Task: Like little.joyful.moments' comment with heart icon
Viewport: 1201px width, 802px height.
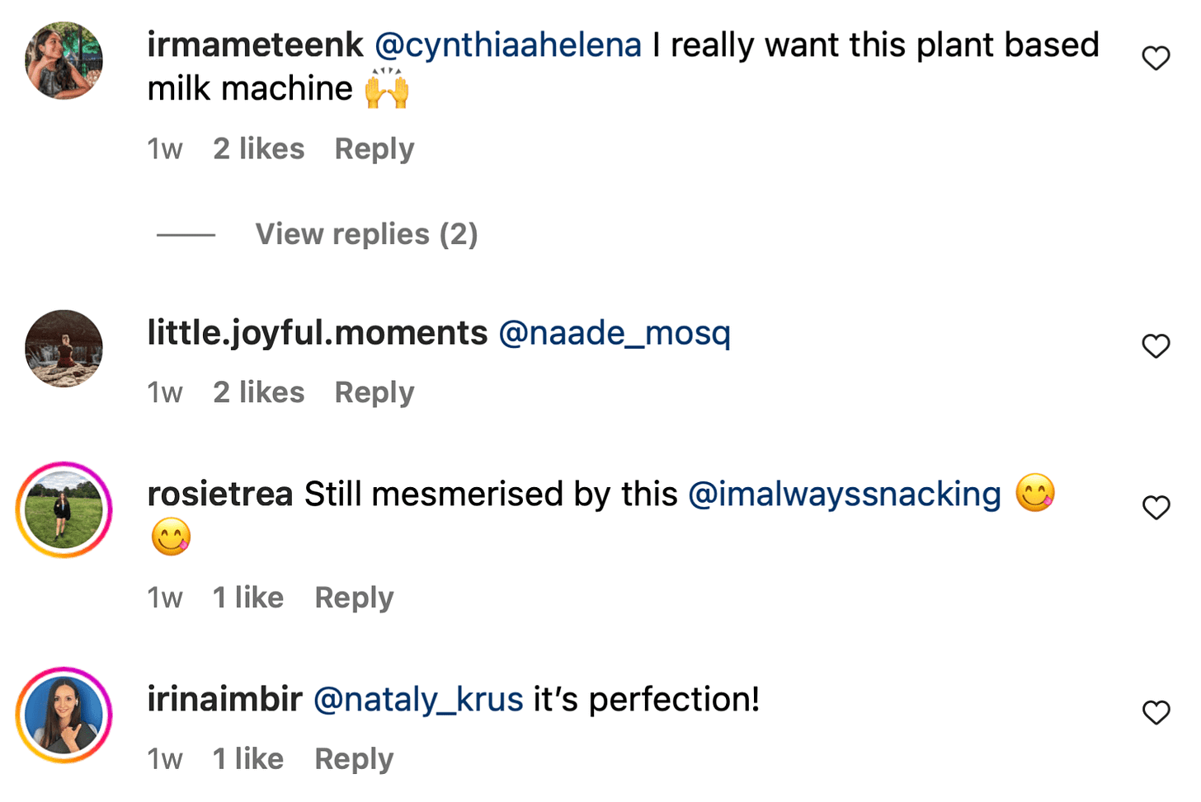Action: coord(1156,346)
